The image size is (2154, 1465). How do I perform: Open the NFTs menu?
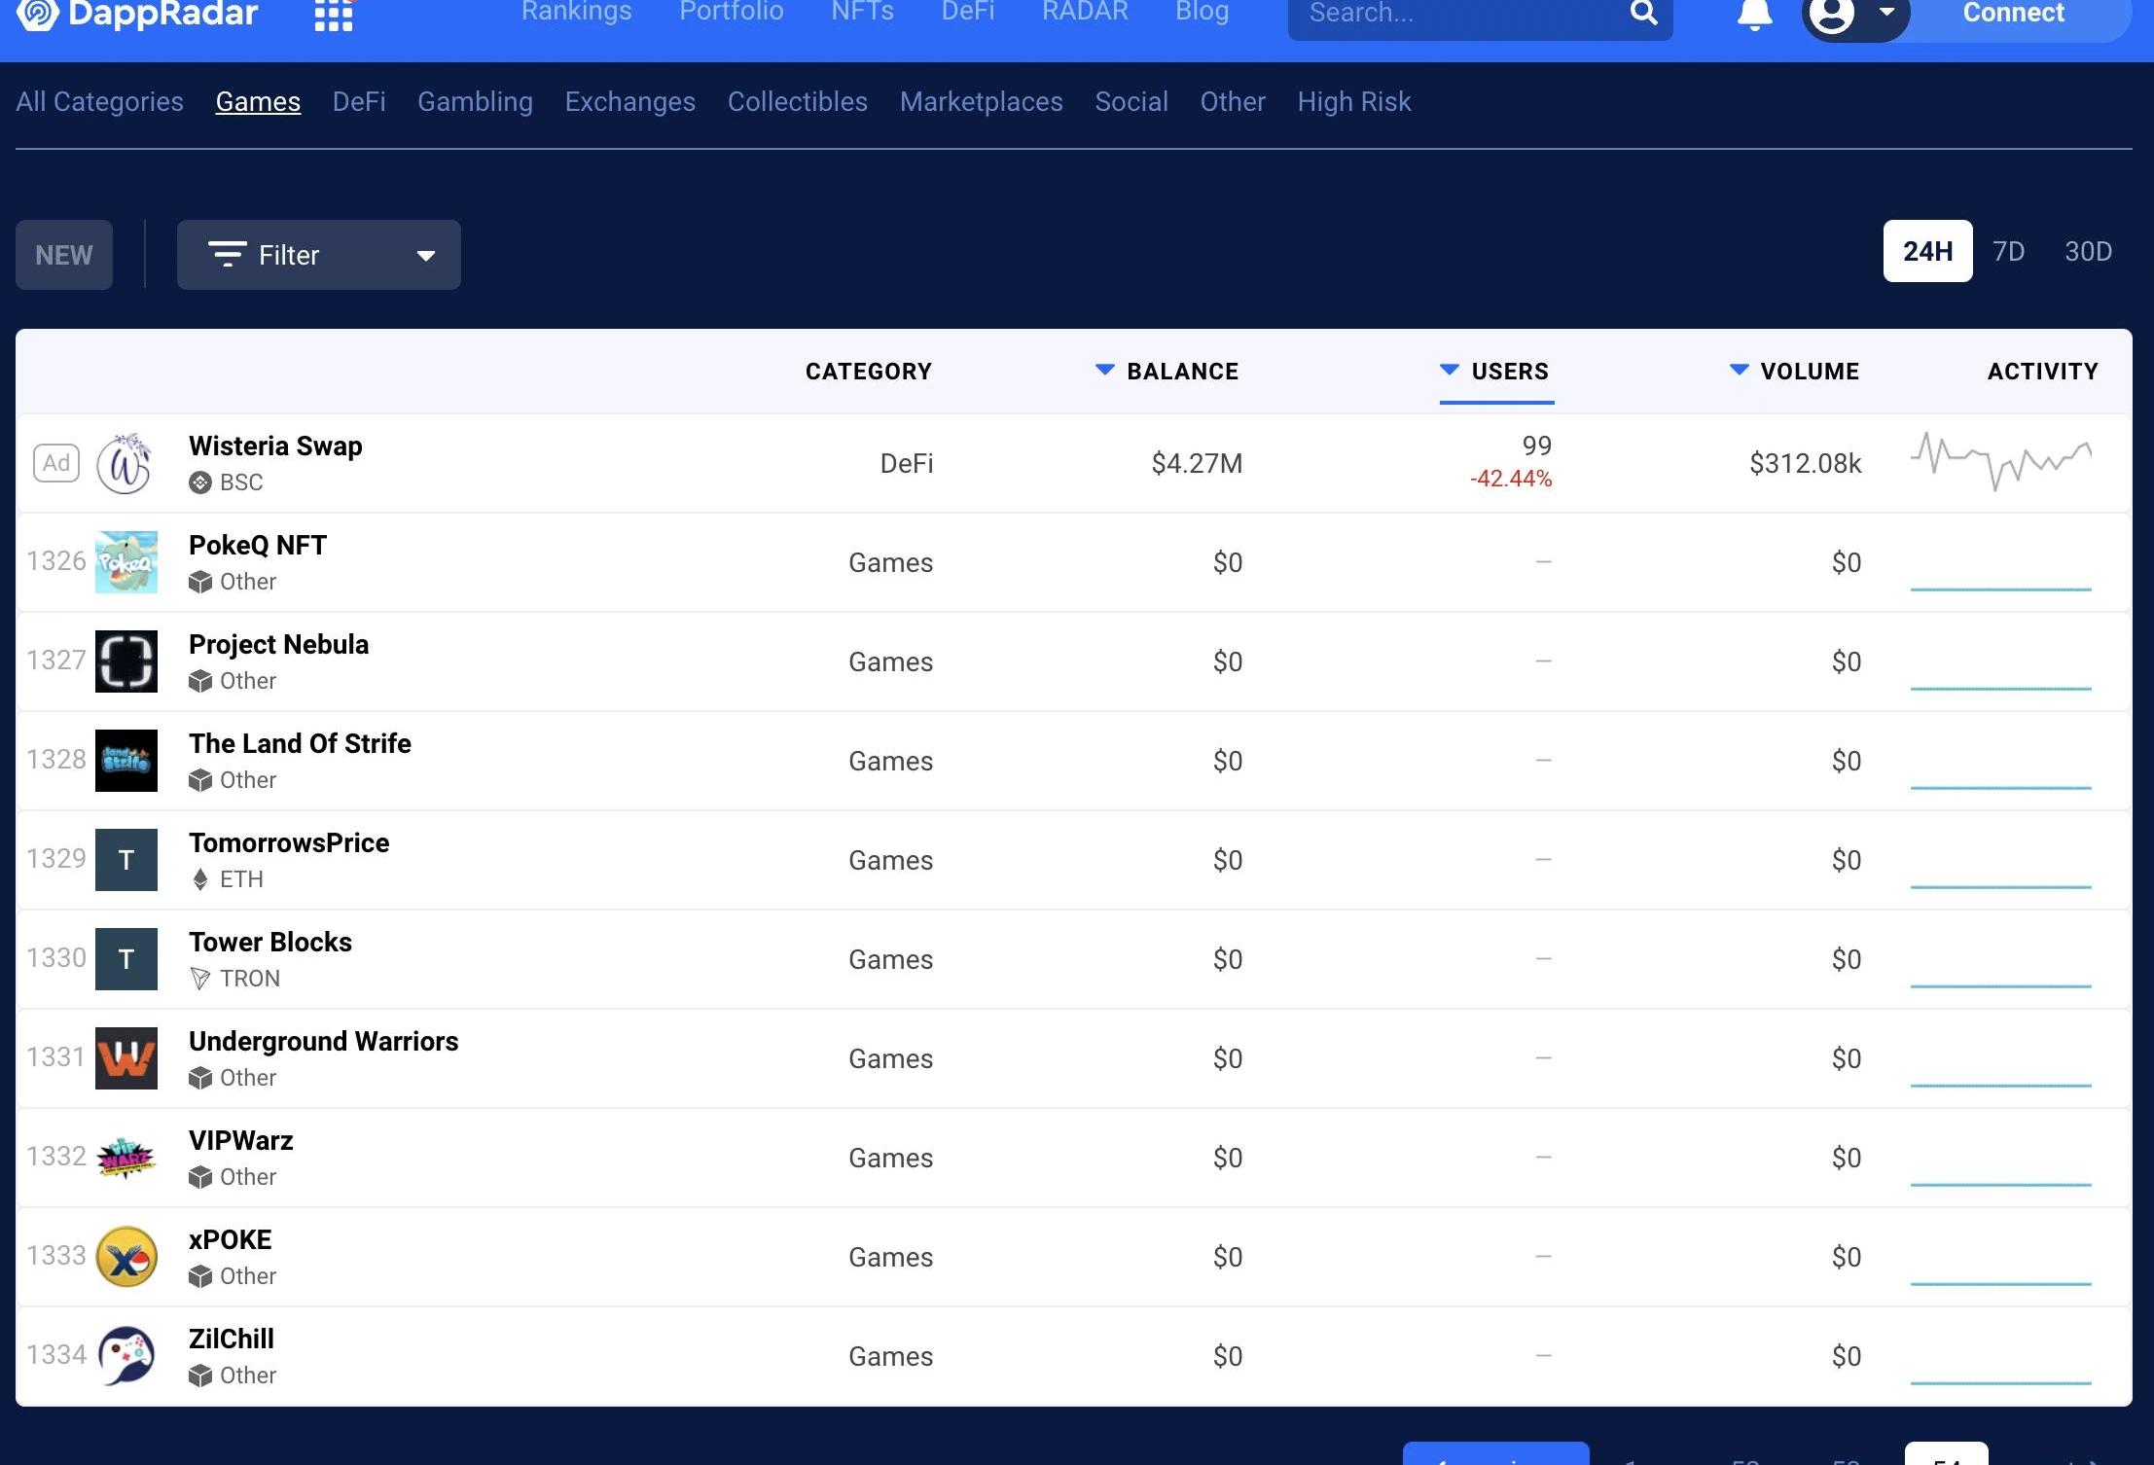[862, 12]
